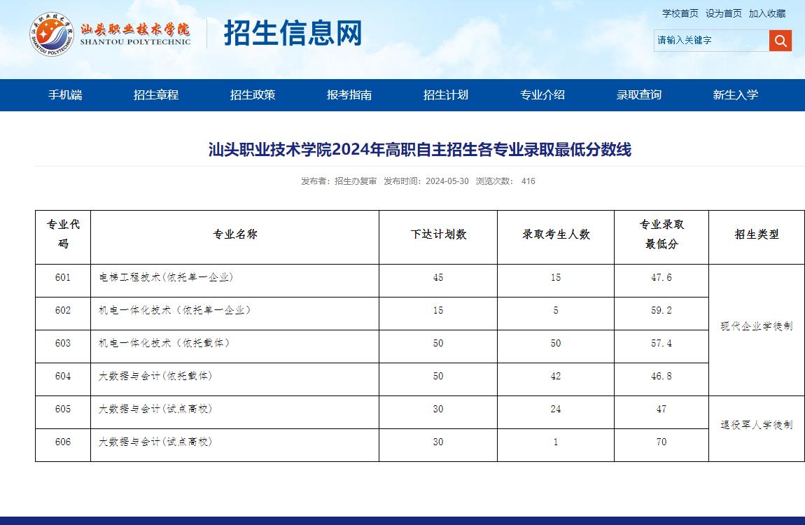Click the 发布者：招生办复审 text

[x=339, y=181]
